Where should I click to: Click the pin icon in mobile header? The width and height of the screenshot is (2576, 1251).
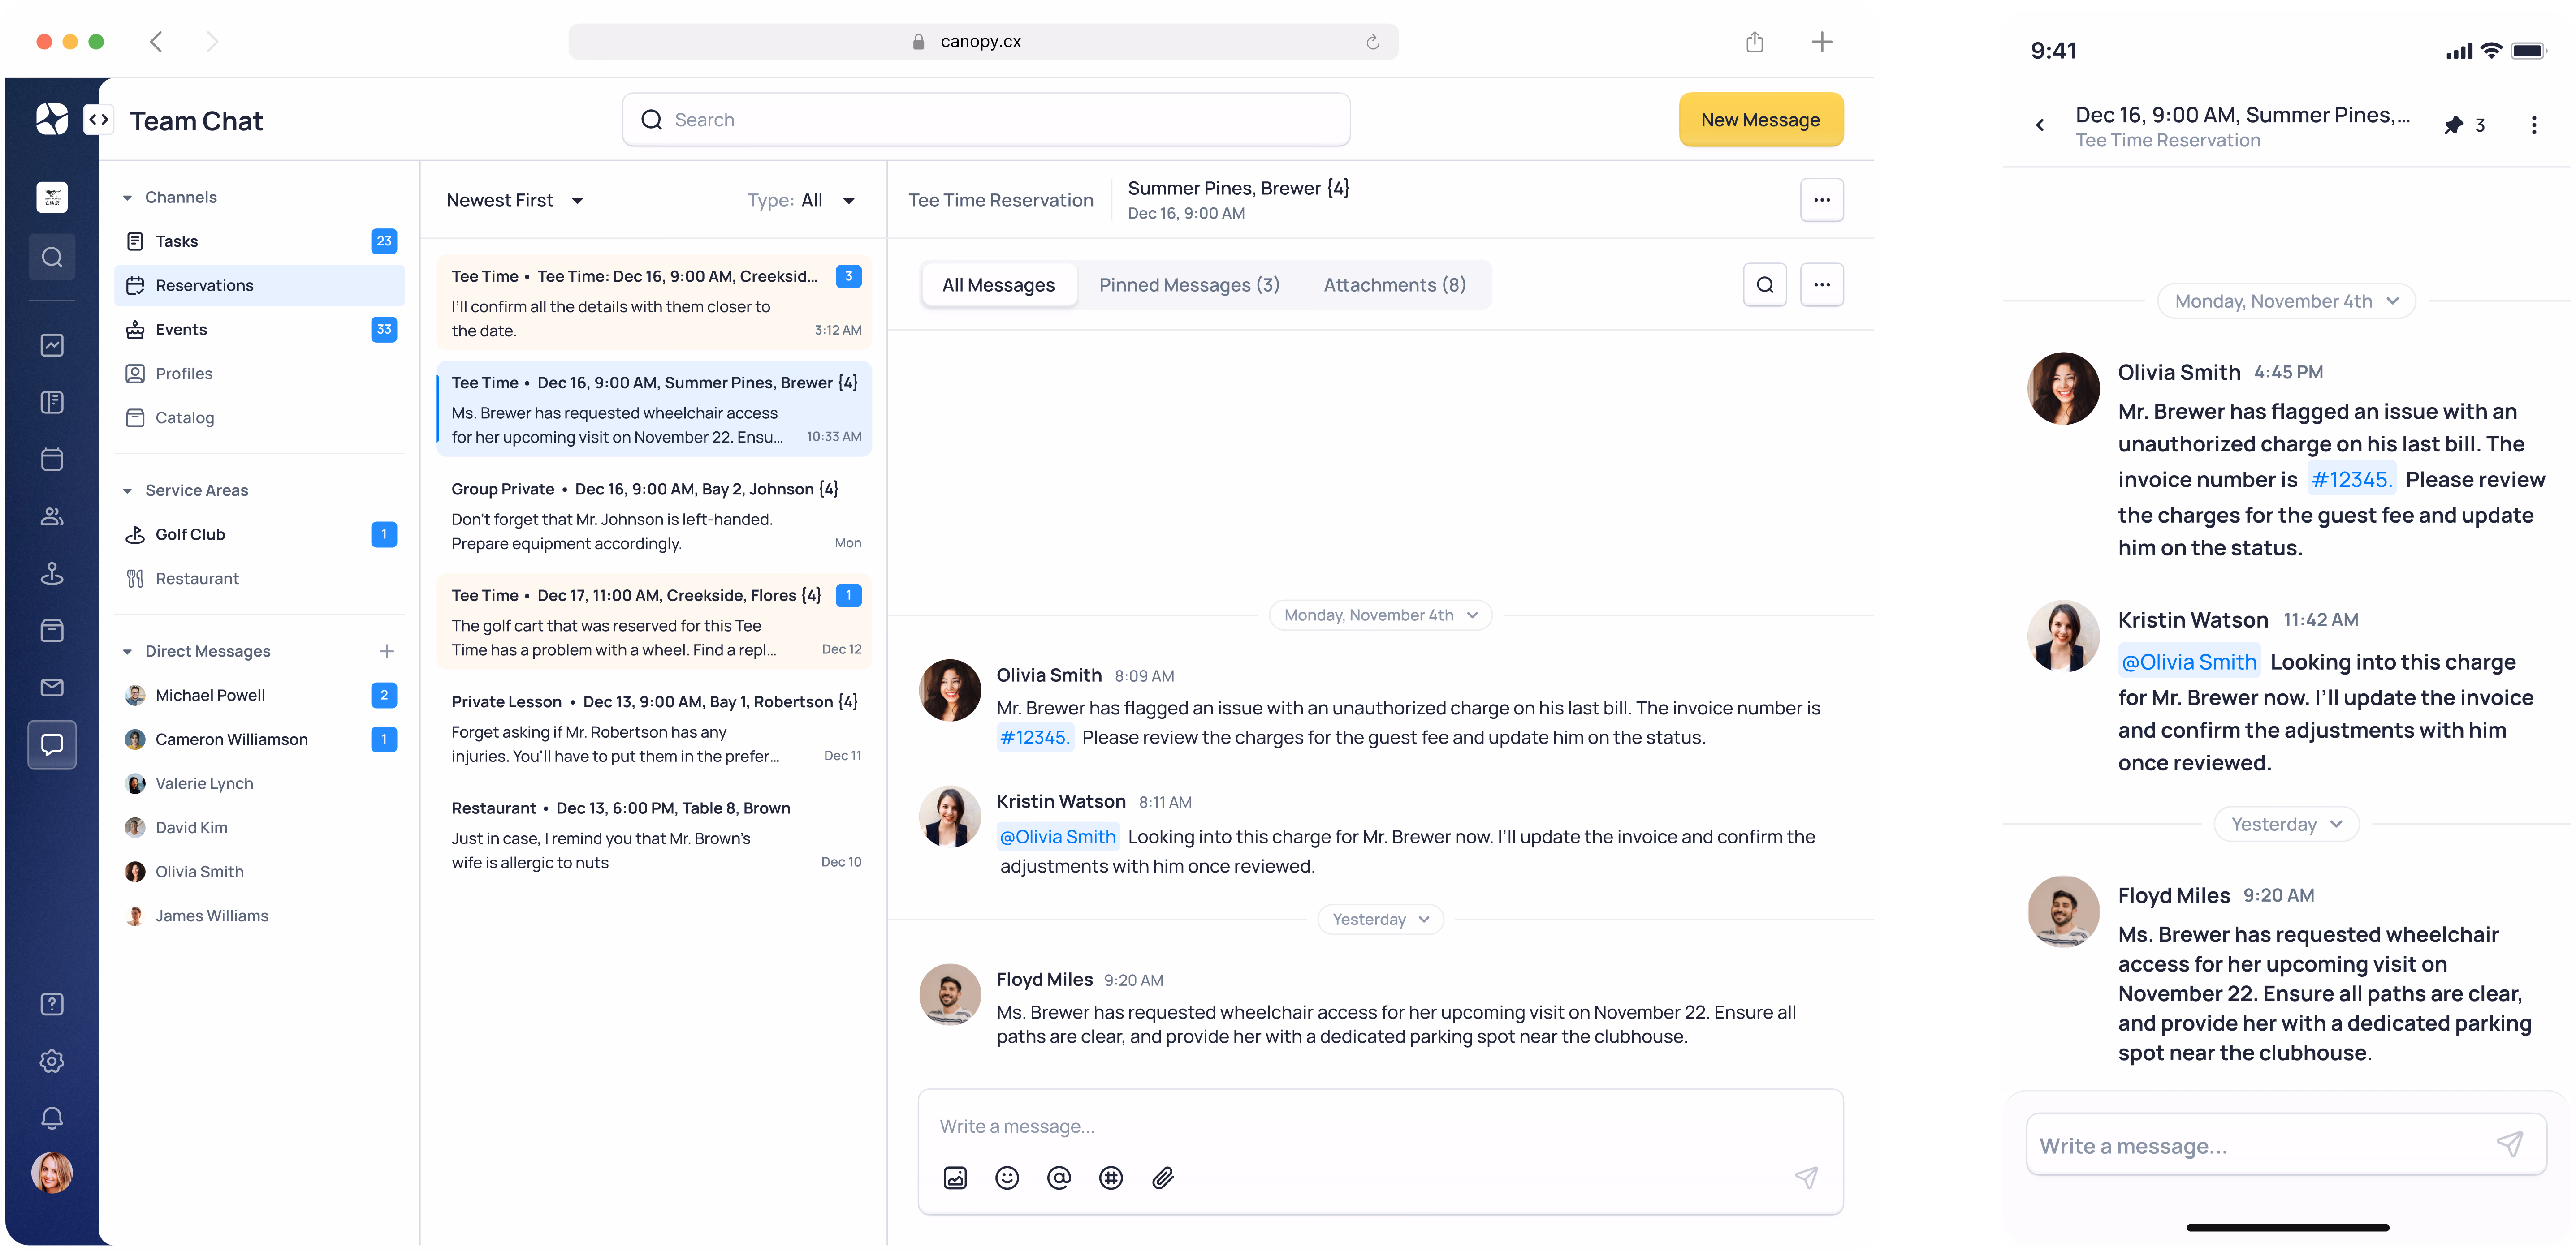click(2454, 125)
